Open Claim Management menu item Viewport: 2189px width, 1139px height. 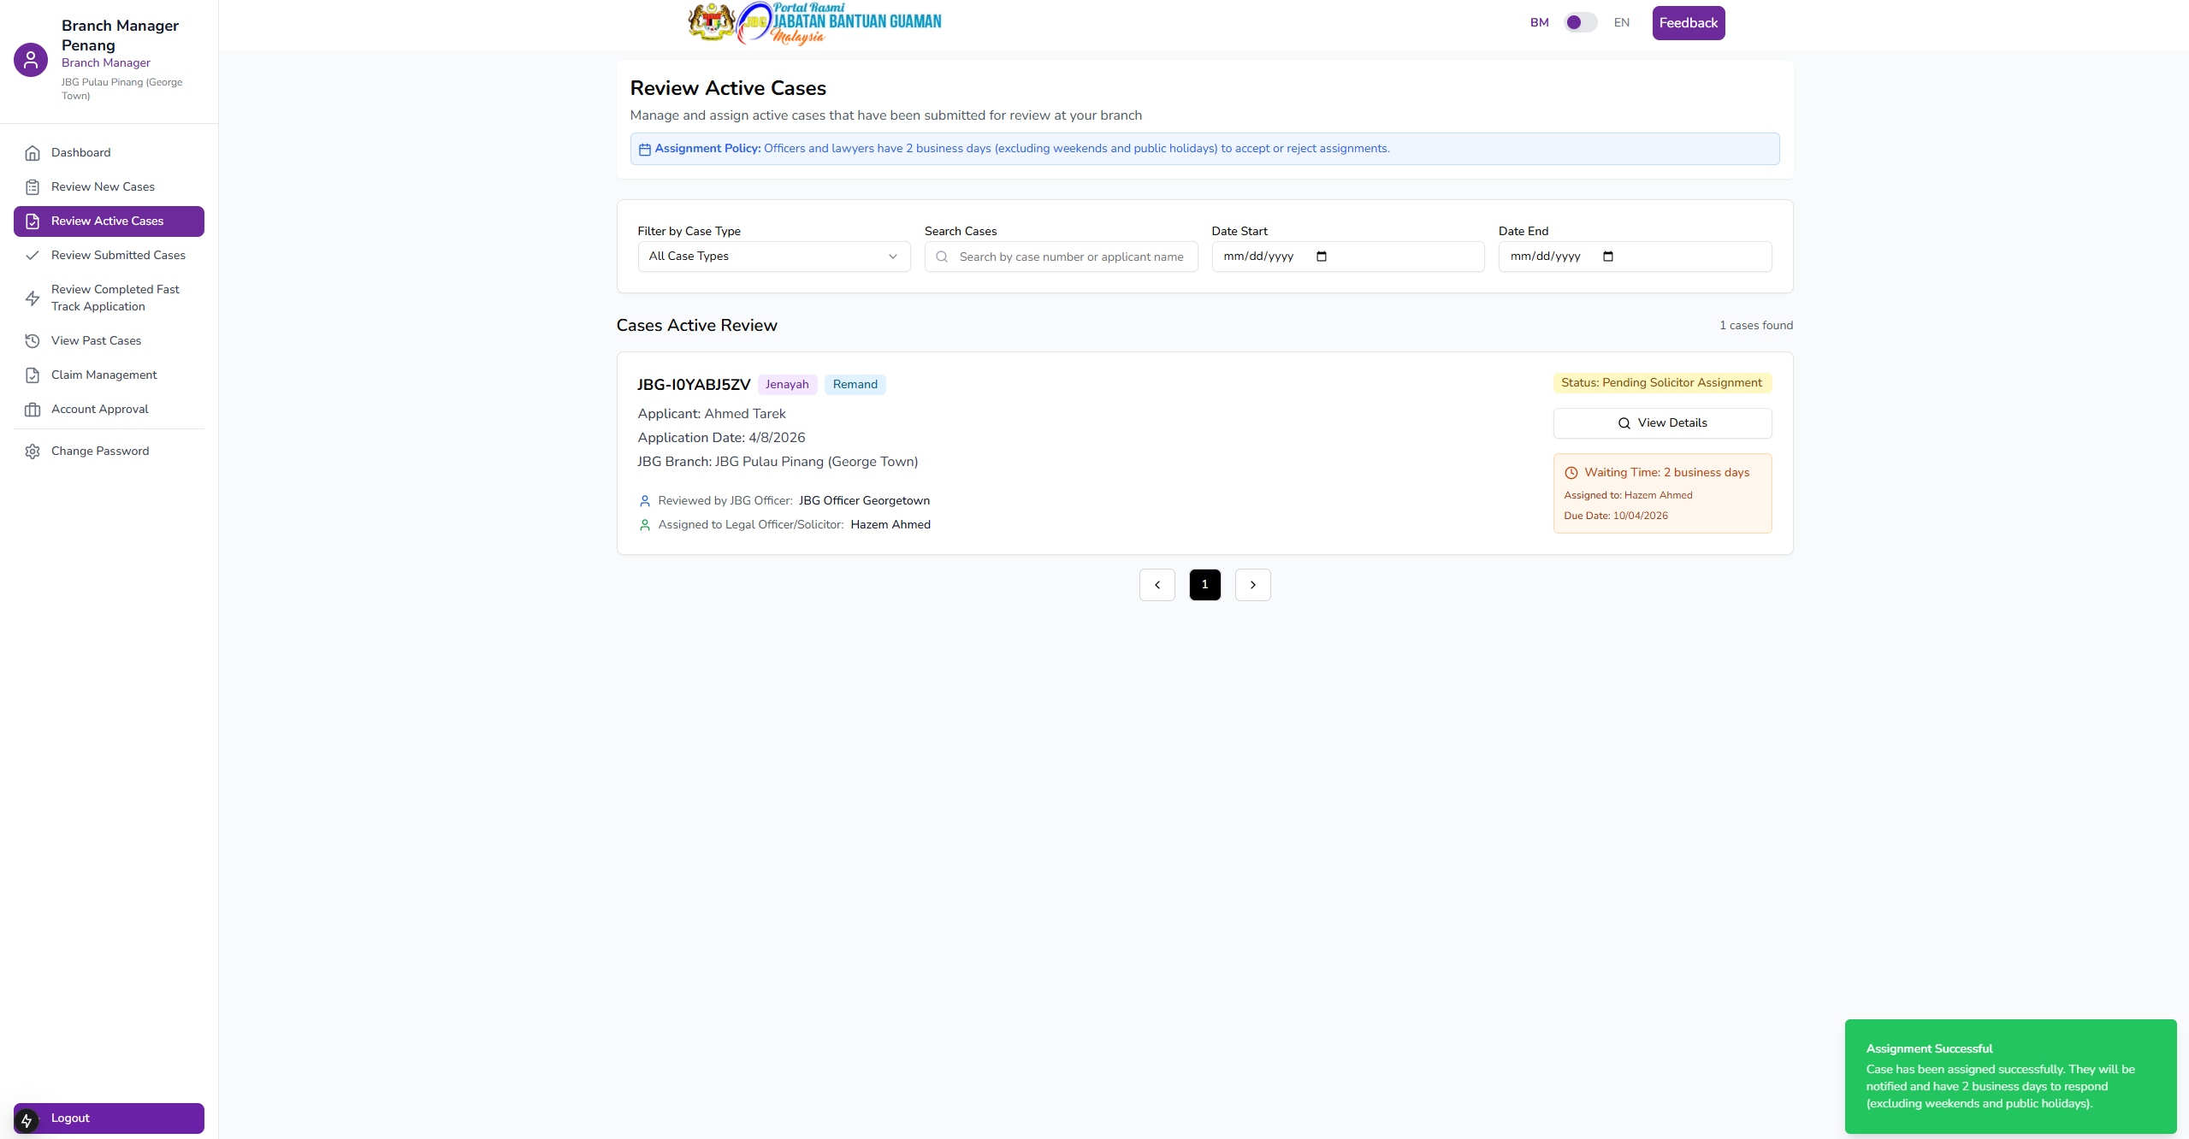point(104,375)
